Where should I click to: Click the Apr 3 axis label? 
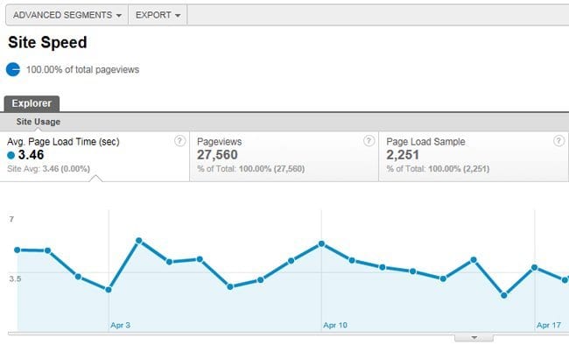pos(121,325)
